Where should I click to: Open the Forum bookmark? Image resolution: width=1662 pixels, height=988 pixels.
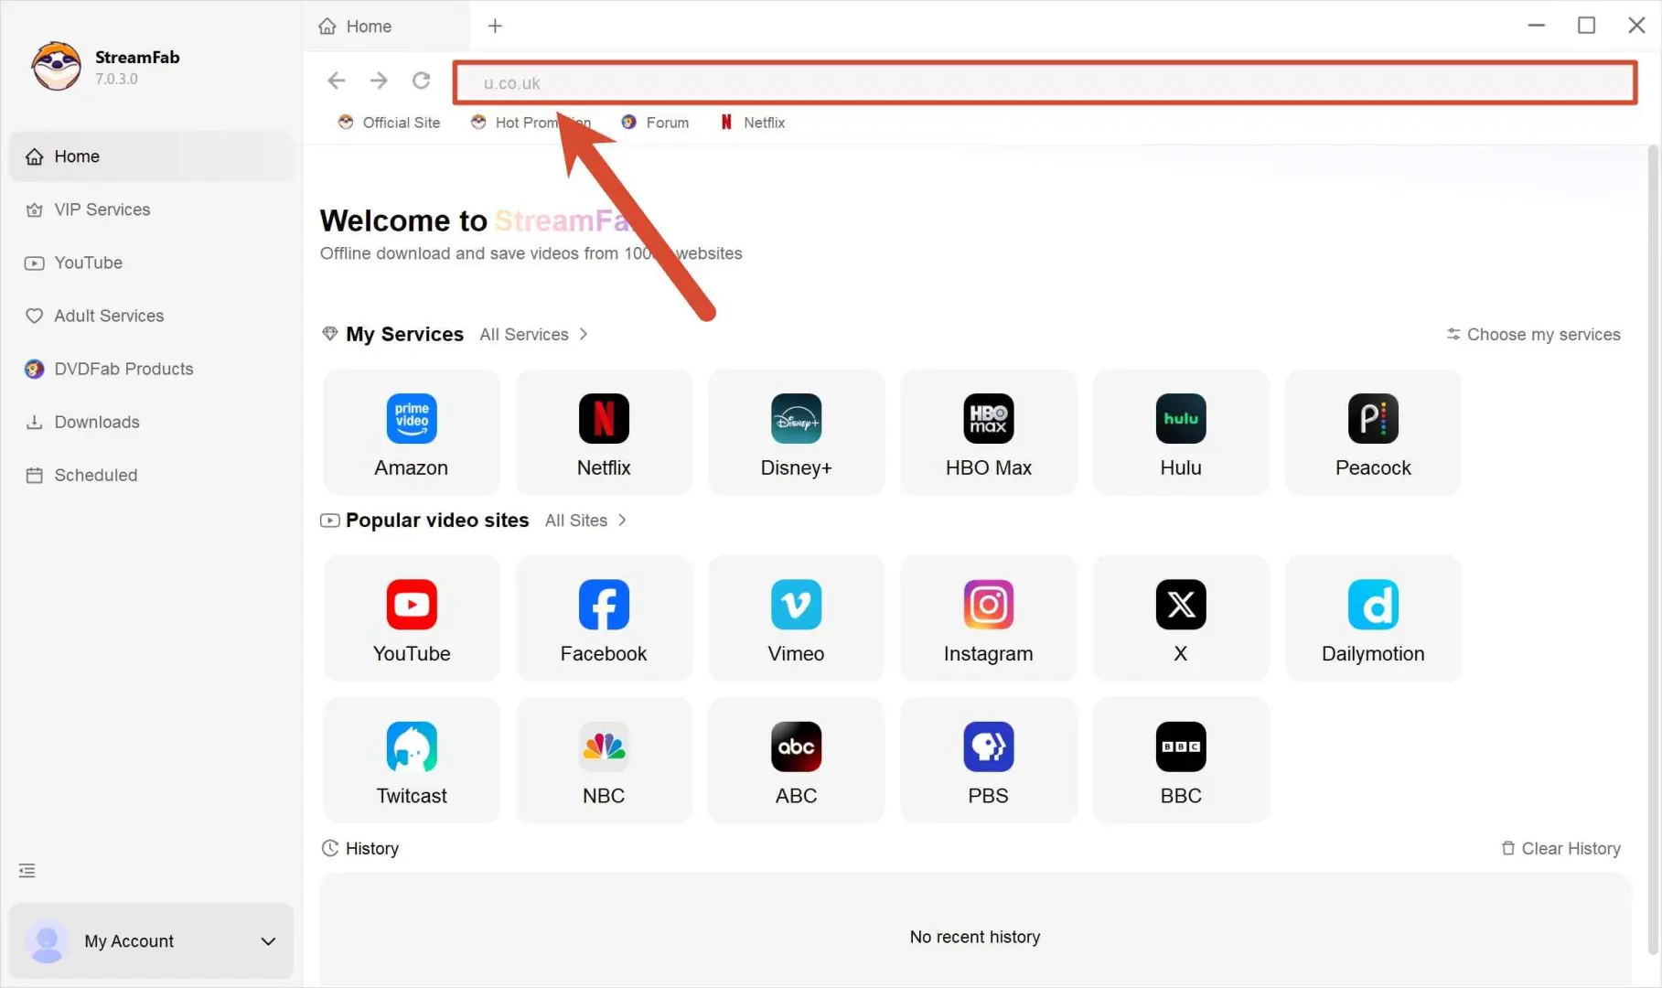tap(655, 123)
